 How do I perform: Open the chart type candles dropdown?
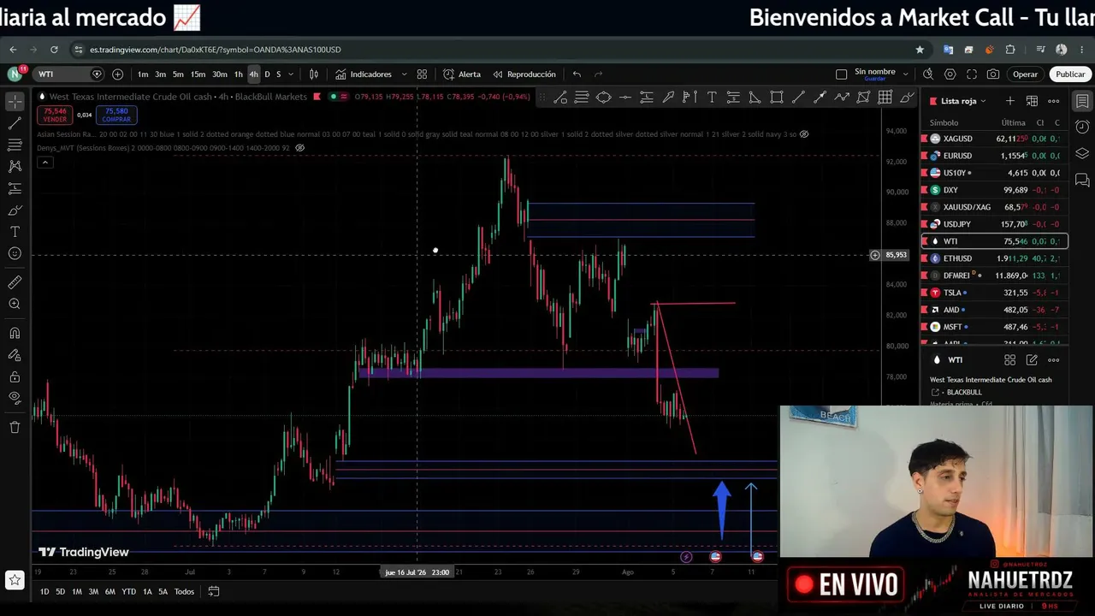point(314,74)
